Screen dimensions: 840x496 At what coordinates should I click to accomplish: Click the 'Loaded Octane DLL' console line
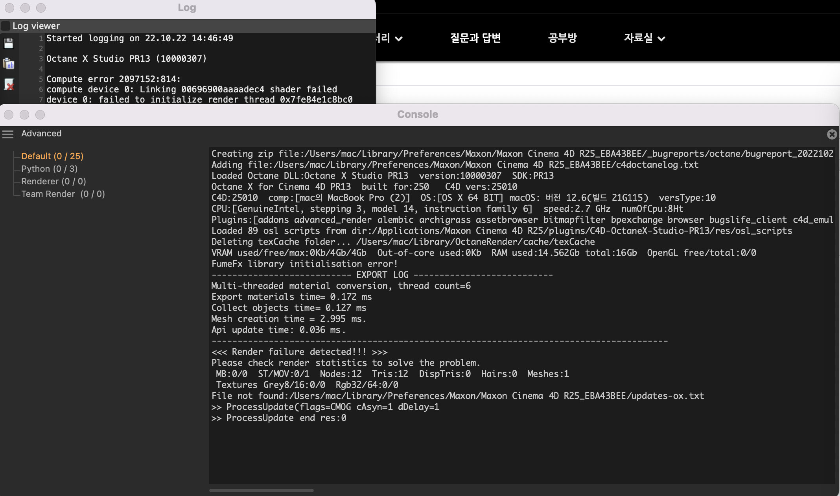pyautogui.click(x=383, y=176)
